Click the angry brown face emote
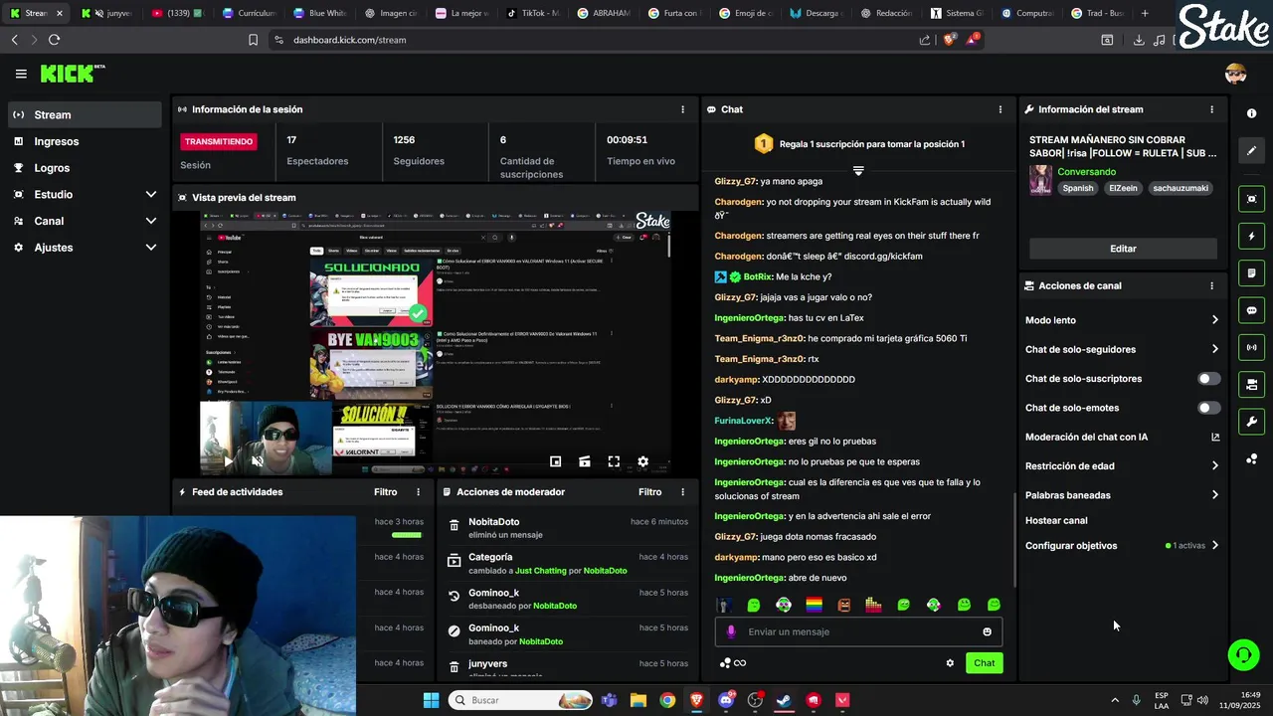Screen dimensions: 1273x716 [843, 605]
